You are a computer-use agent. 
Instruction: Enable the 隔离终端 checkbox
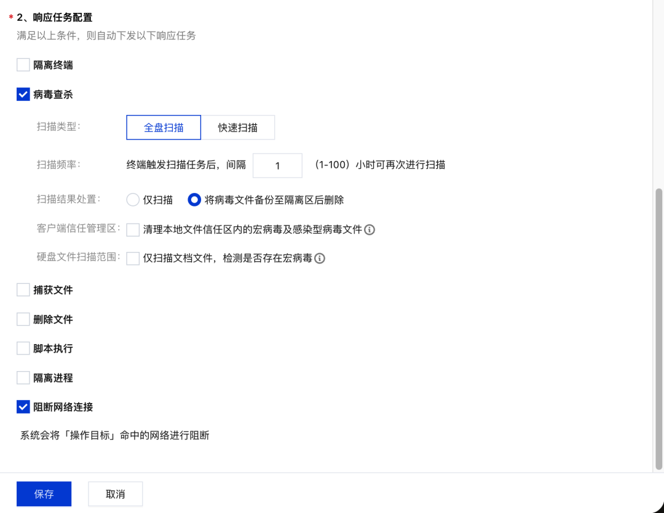click(x=22, y=65)
